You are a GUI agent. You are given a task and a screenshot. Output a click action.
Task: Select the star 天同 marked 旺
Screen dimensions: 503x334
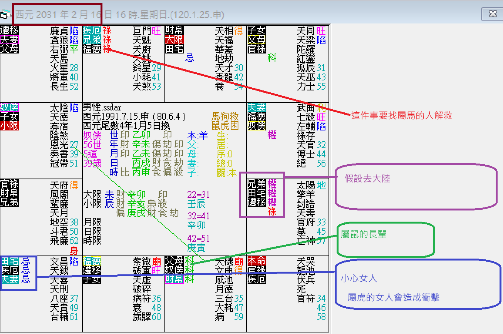tap(306, 31)
